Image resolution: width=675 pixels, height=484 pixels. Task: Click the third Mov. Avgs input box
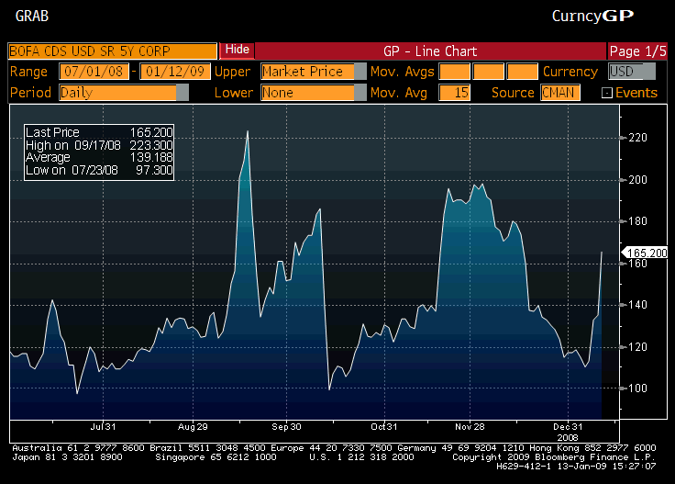click(x=522, y=72)
